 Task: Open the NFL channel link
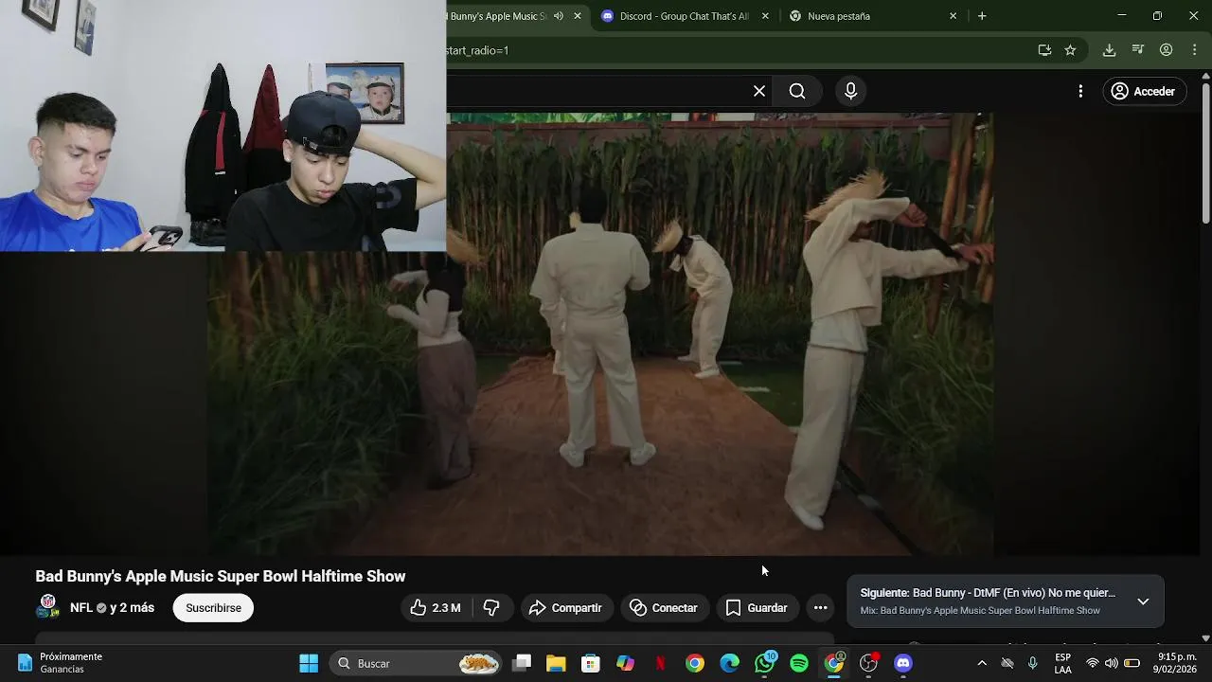click(x=81, y=608)
